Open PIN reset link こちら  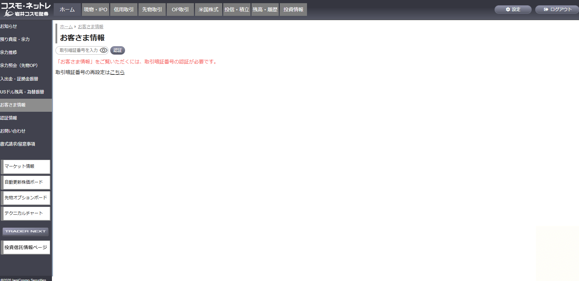coord(117,72)
